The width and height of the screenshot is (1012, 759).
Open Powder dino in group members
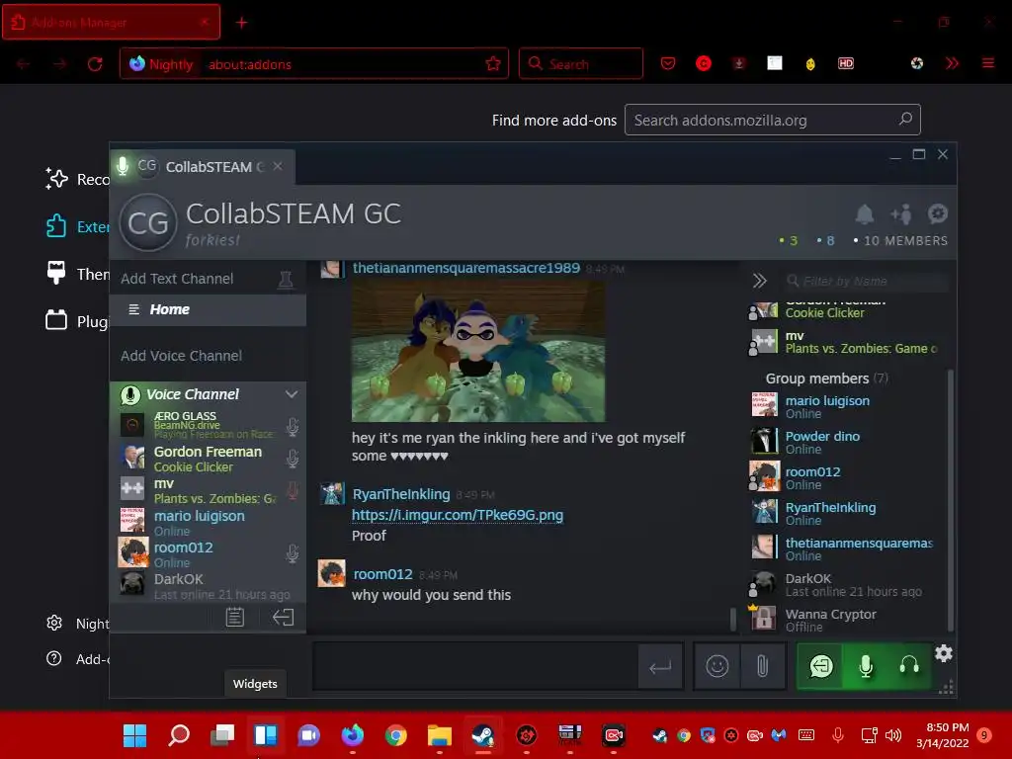pos(846,442)
